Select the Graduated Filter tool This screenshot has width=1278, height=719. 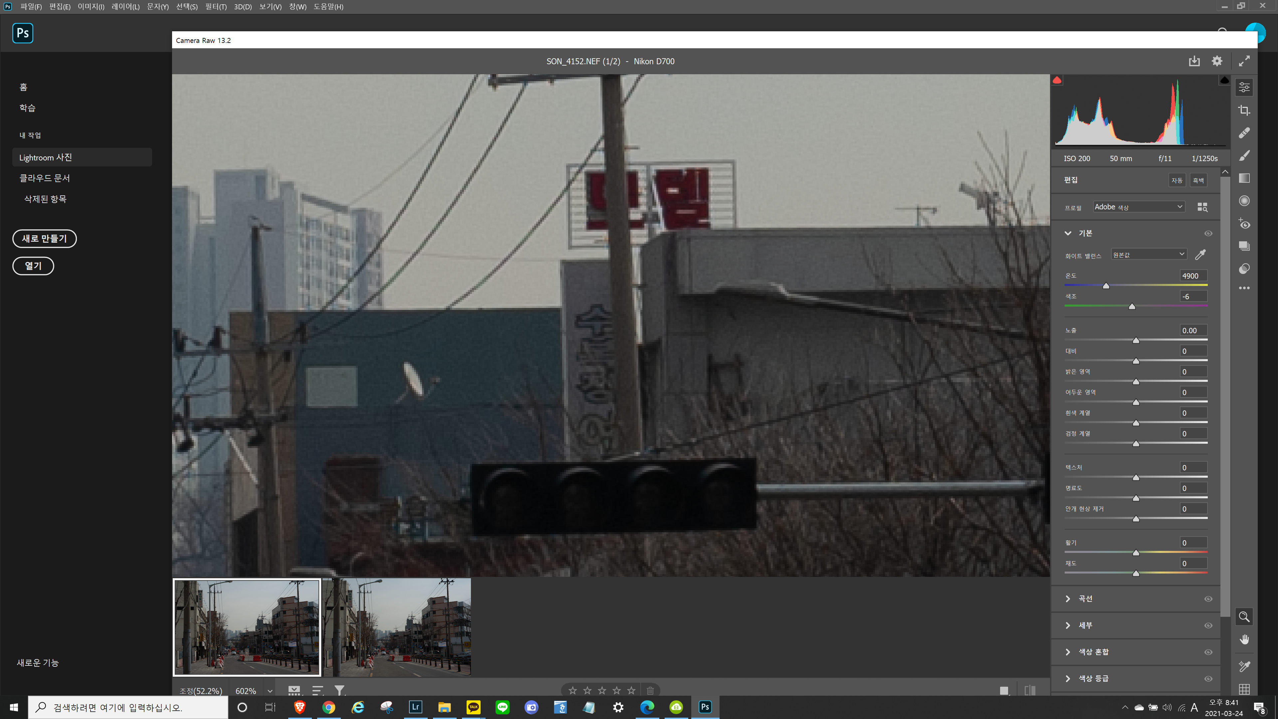[1244, 178]
